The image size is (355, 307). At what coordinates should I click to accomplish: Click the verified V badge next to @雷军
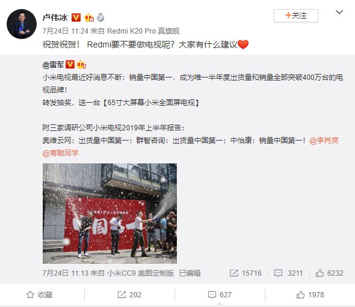coord(70,64)
